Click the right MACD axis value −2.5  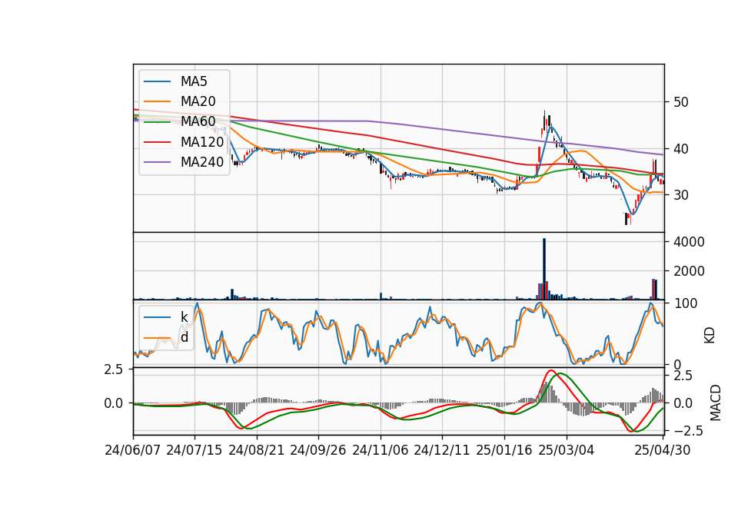tap(687, 431)
